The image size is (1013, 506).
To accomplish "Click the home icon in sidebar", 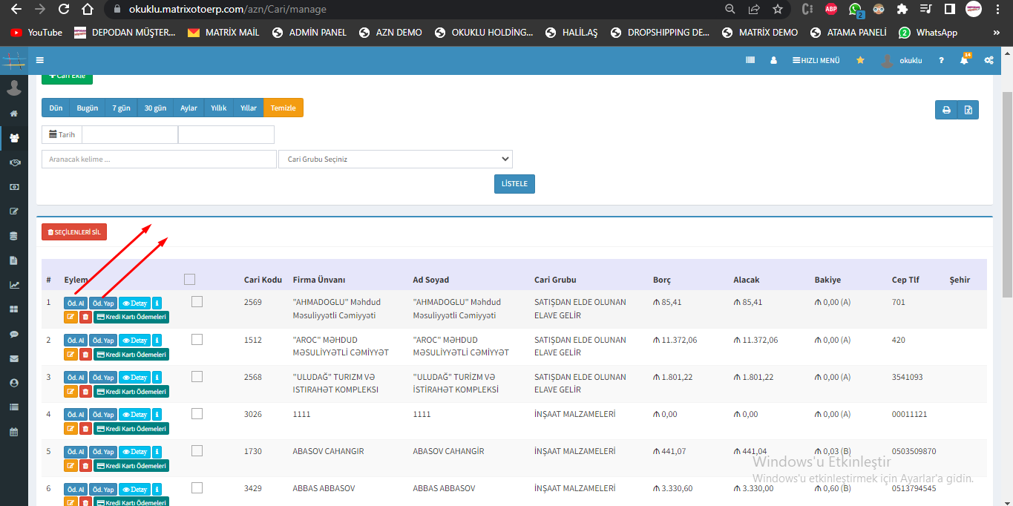I will tap(13, 114).
